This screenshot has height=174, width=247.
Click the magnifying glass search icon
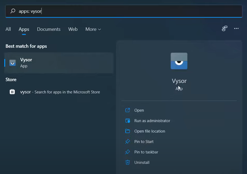click(13, 11)
